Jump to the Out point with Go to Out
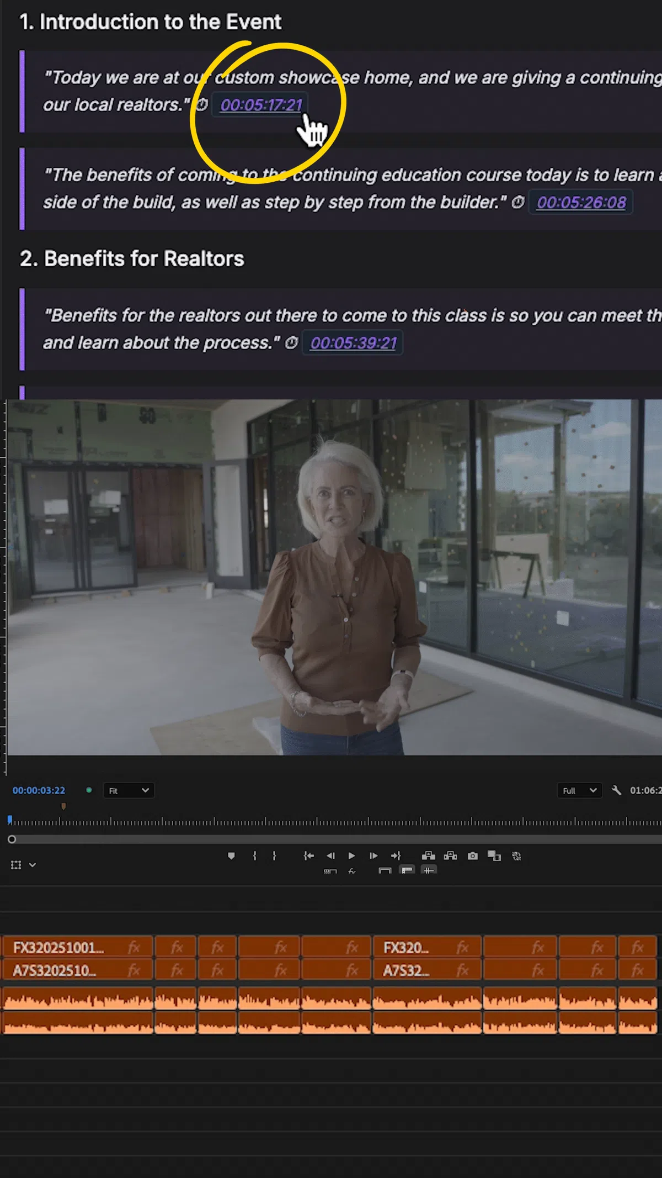The height and width of the screenshot is (1178, 662). point(396,855)
